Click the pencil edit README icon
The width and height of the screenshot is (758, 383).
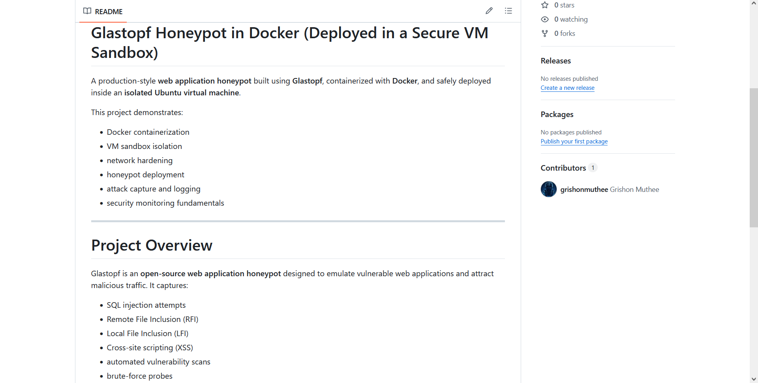pos(489,11)
